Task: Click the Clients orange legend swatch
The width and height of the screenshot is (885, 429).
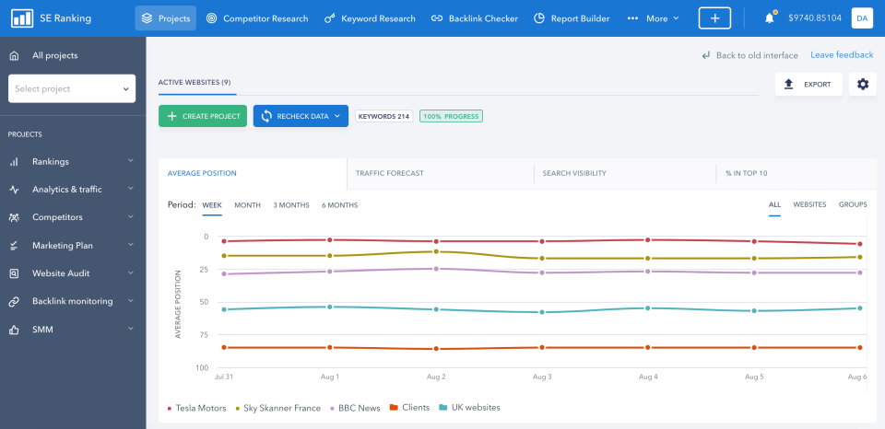Action: click(394, 407)
